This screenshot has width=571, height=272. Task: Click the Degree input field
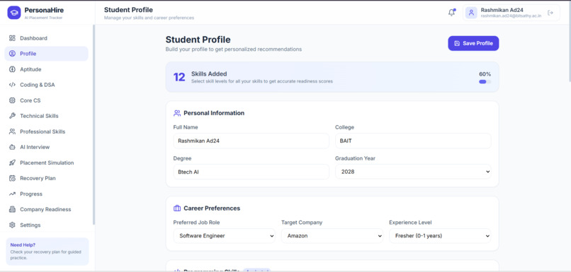(251, 172)
